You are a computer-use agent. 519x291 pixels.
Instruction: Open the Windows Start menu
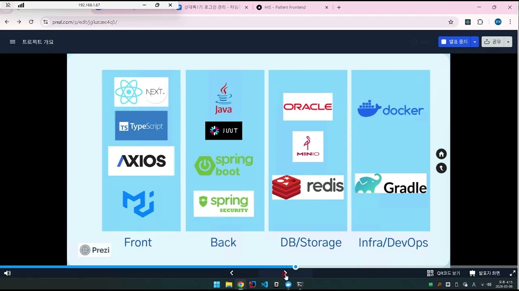pyautogui.click(x=217, y=285)
